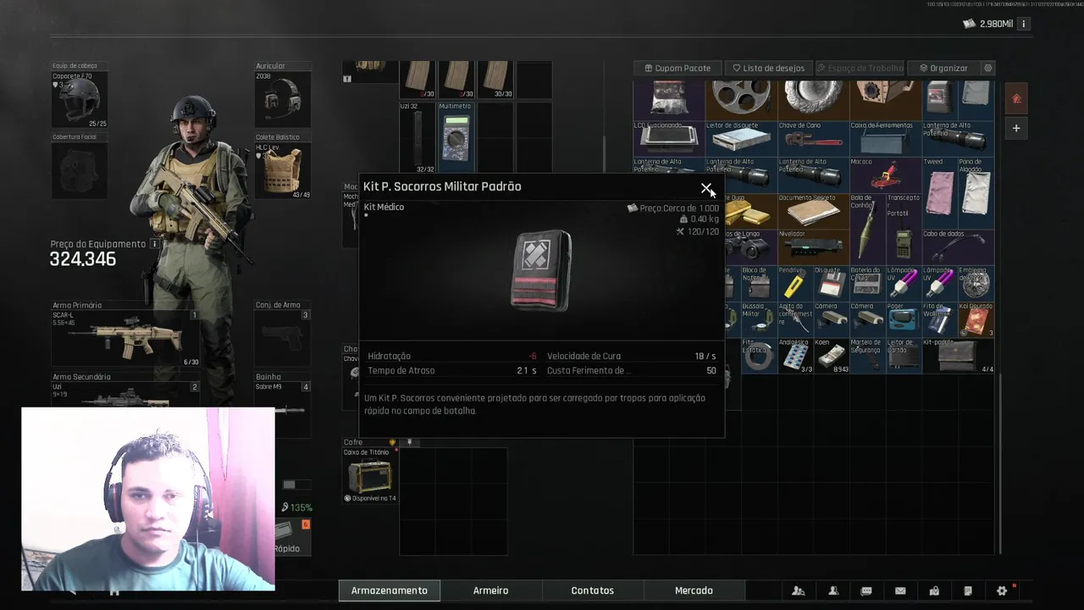Select the Koi Dourado item
The width and height of the screenshot is (1084, 610).
coord(976,319)
